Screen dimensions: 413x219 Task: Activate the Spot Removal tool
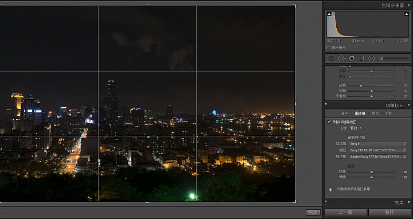pos(342,58)
